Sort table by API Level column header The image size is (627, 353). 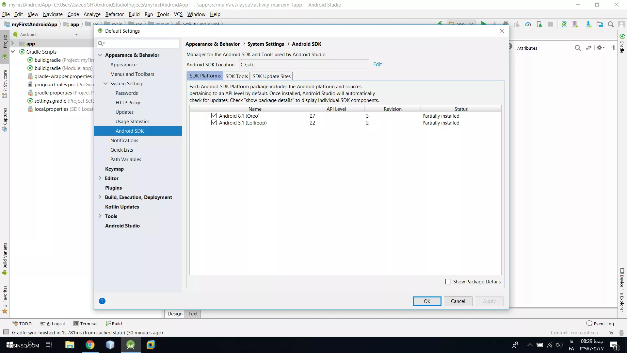pyautogui.click(x=336, y=109)
